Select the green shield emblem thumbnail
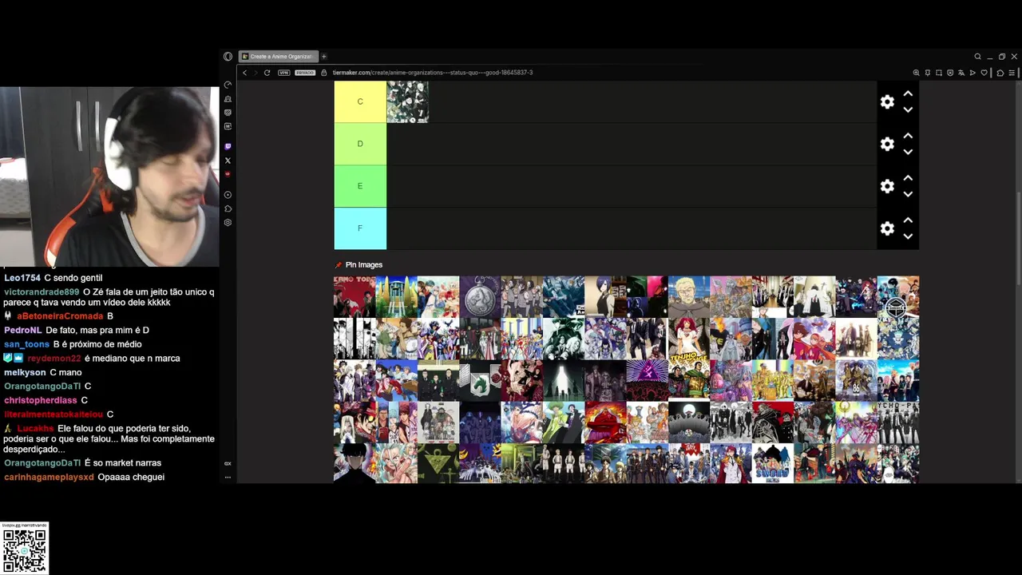This screenshot has height=575, width=1022. [x=480, y=380]
